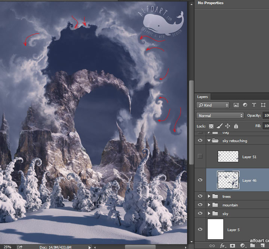Add a layer mask
This screenshot has width=269, height=249.
[x=232, y=245]
